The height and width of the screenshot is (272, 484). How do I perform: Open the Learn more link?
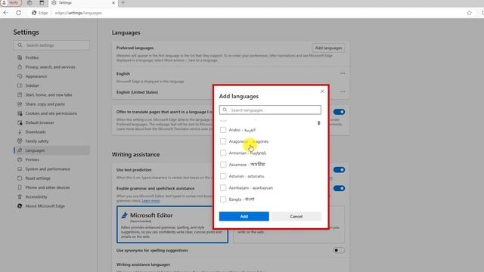pyautogui.click(x=150, y=201)
